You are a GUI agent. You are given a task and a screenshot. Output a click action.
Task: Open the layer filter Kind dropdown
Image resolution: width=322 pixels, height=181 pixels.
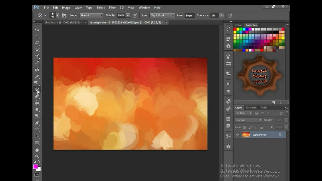(x=244, y=113)
